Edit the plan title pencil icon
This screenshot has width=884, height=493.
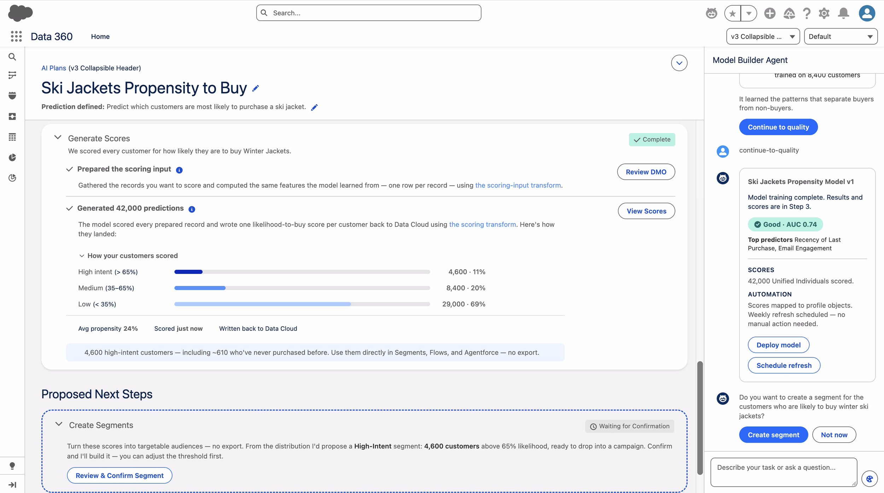coord(256,88)
